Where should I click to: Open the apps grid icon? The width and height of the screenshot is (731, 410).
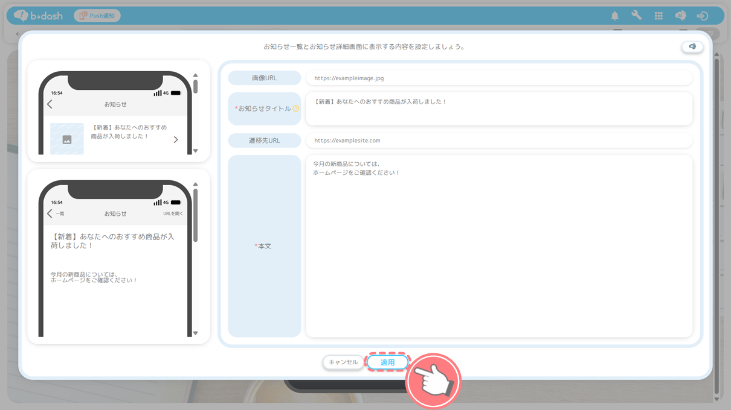click(x=659, y=16)
